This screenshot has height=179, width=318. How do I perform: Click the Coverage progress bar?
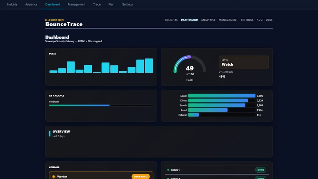[x=101, y=105]
